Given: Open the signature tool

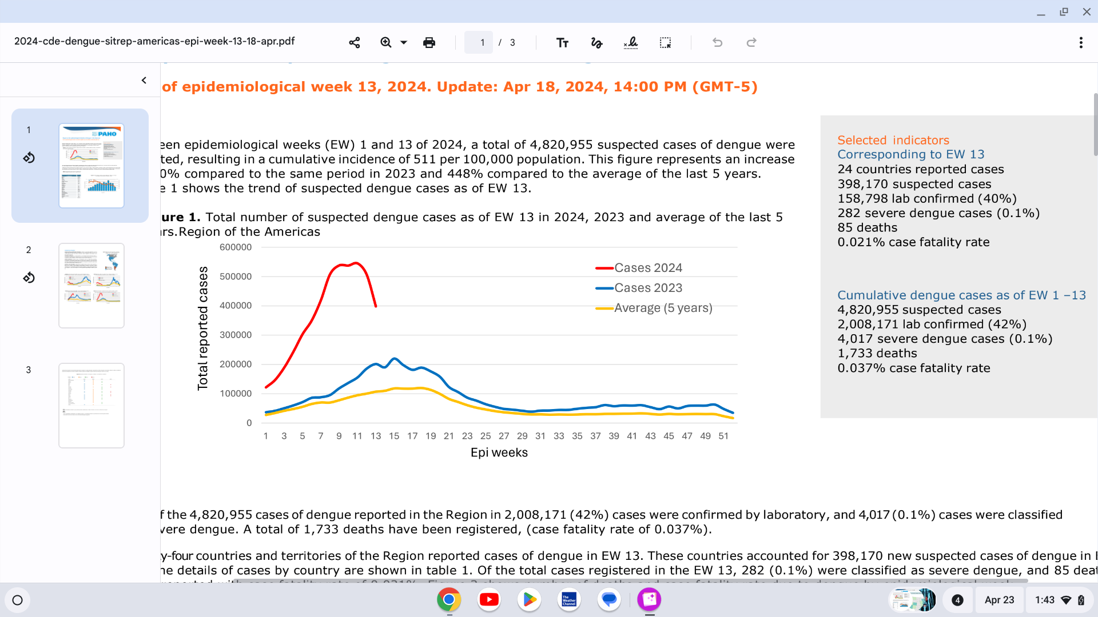Looking at the screenshot, I should 631,42.
